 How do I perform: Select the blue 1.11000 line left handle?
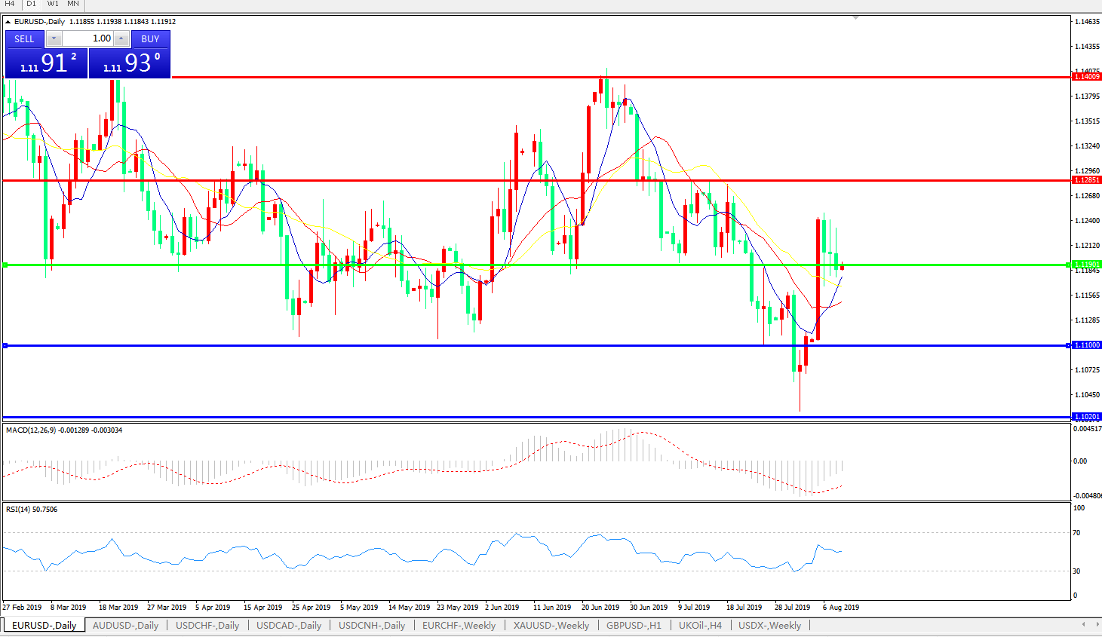pos(5,345)
